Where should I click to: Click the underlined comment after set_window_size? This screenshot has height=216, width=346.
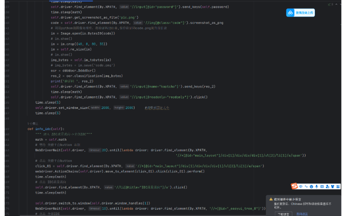coord(157,108)
